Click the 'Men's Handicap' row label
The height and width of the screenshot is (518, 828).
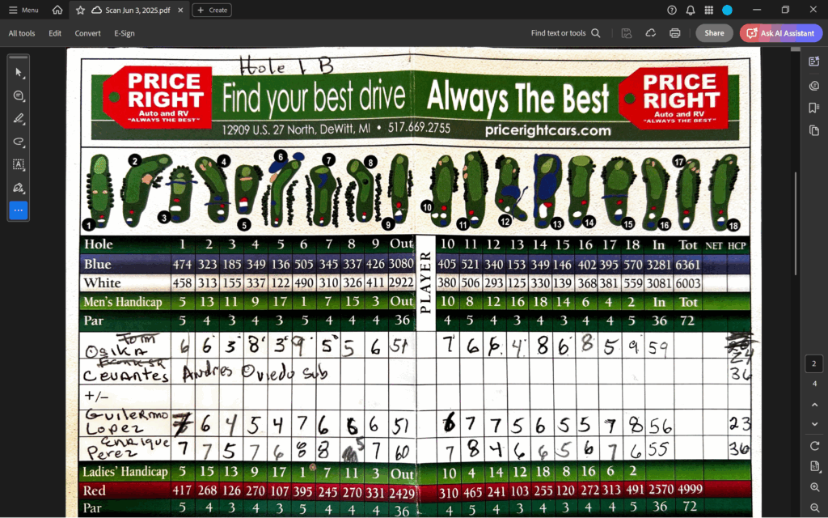pos(123,302)
